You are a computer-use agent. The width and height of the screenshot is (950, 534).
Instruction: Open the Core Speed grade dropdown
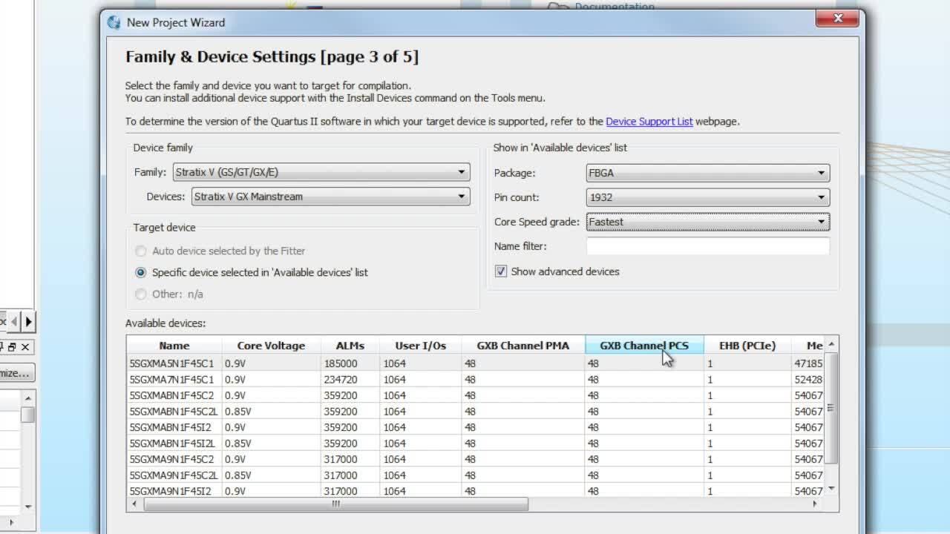click(x=707, y=222)
